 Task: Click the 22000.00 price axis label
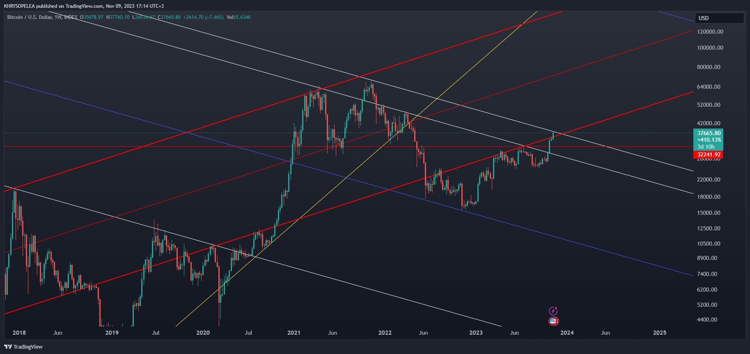tap(709, 179)
